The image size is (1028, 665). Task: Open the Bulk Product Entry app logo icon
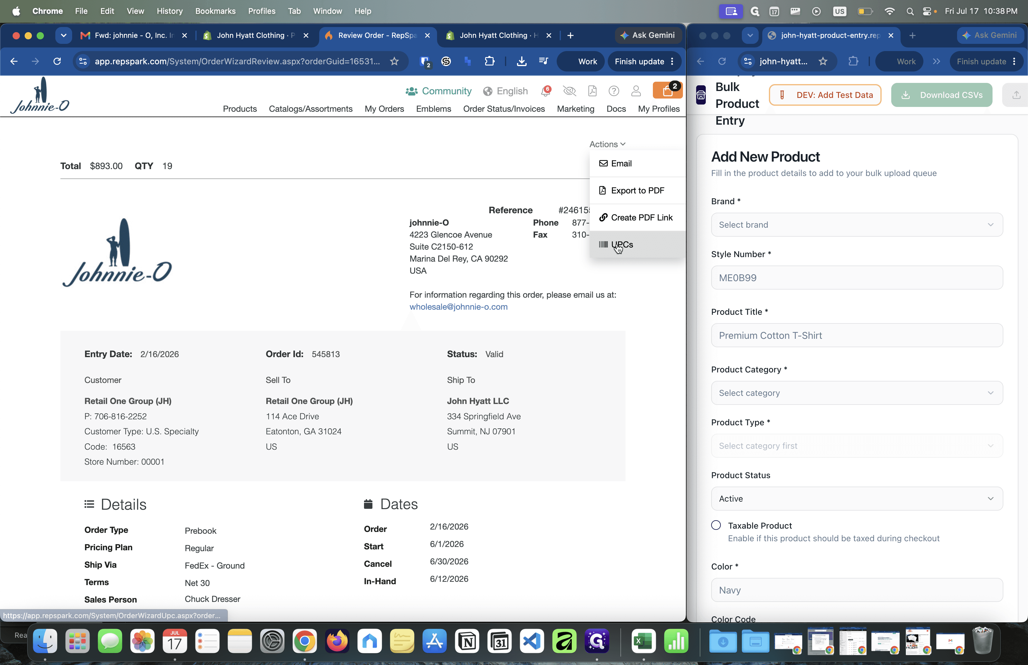[701, 95]
